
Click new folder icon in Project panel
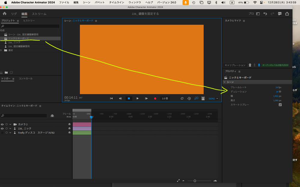6,73
